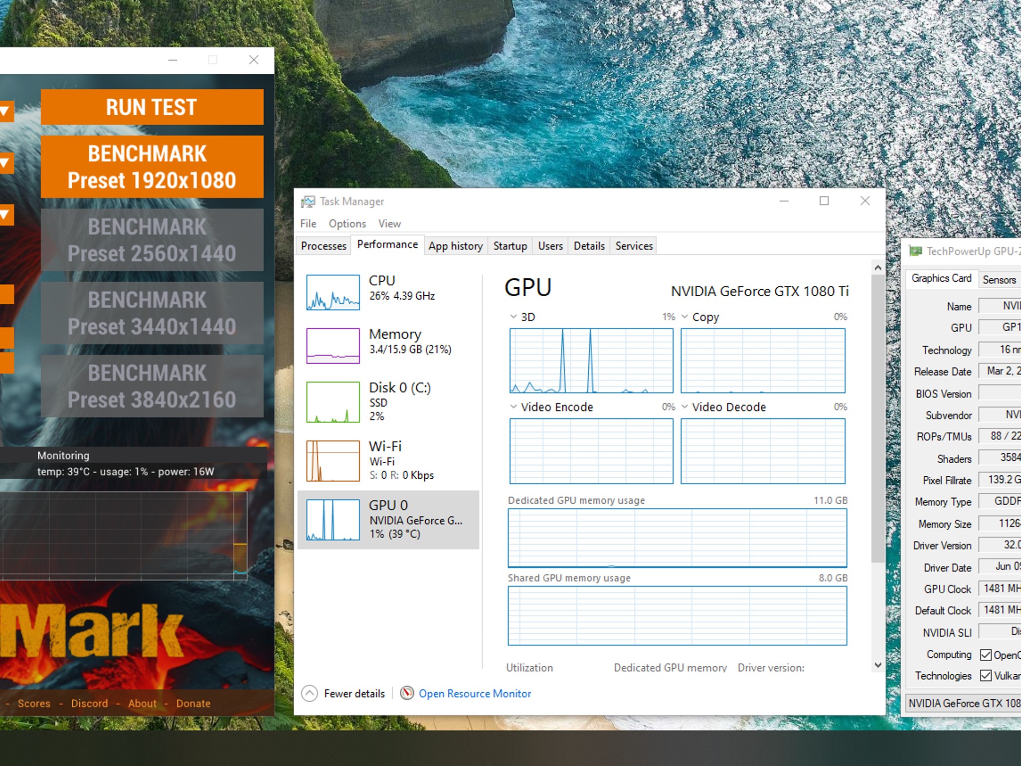The height and width of the screenshot is (766, 1021).
Task: Open the About link in the benchmark footer
Action: pos(142,703)
